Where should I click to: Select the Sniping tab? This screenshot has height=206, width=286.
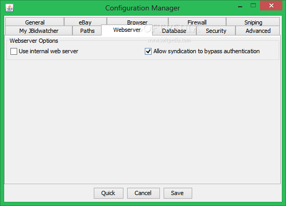click(x=253, y=22)
